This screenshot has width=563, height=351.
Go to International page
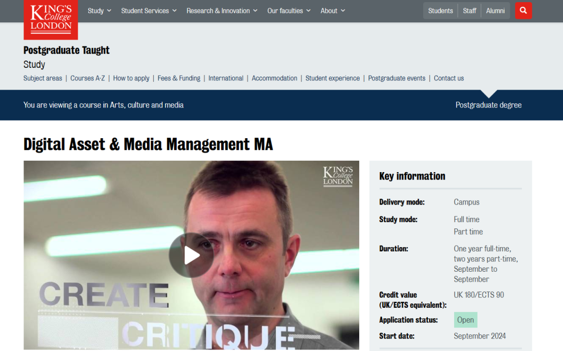coord(226,78)
